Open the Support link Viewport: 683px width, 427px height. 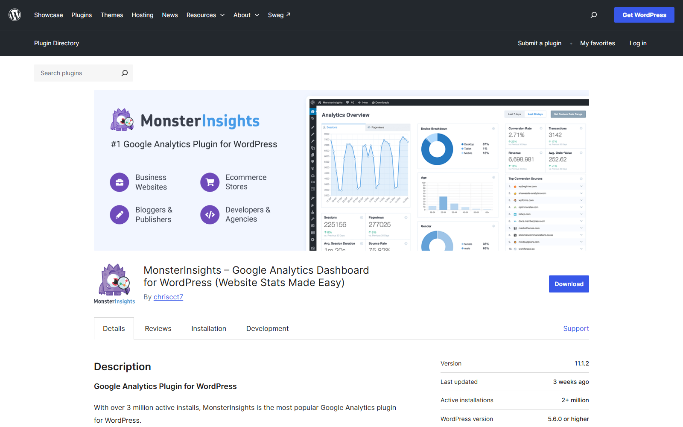[576, 328]
